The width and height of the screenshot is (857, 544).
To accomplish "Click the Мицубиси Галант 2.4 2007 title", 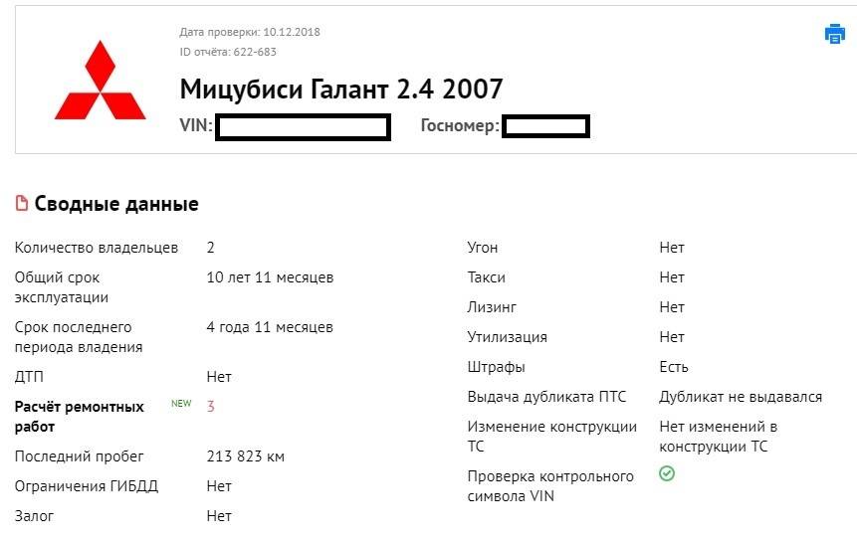I will tap(341, 89).
